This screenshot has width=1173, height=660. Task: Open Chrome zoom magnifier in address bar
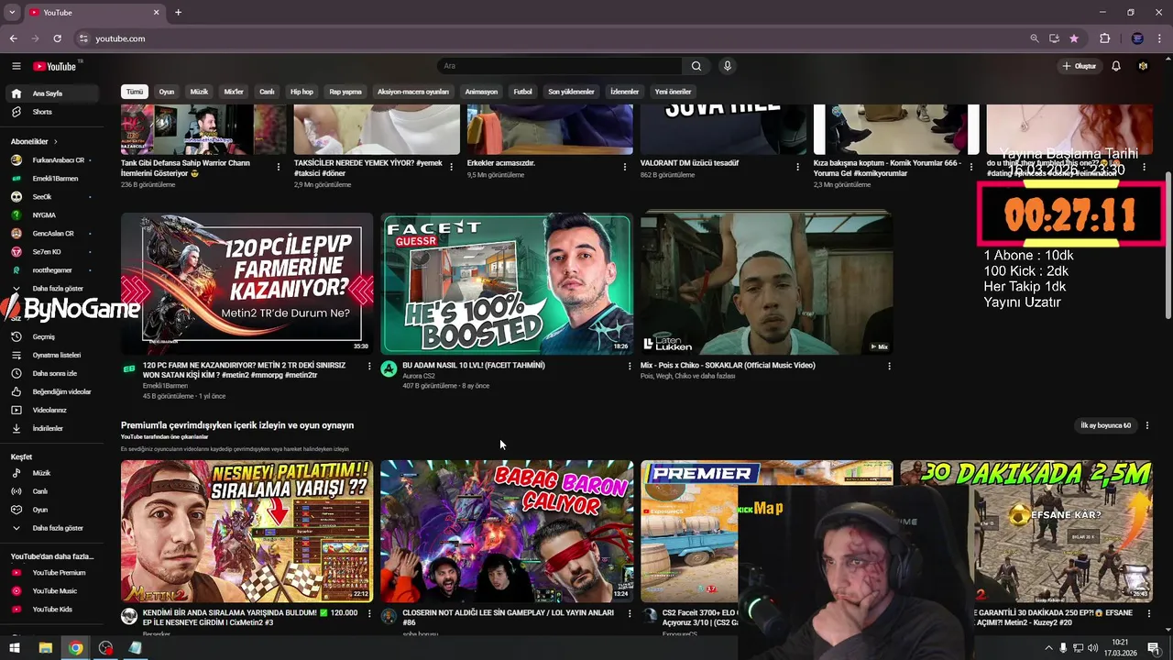click(1035, 38)
